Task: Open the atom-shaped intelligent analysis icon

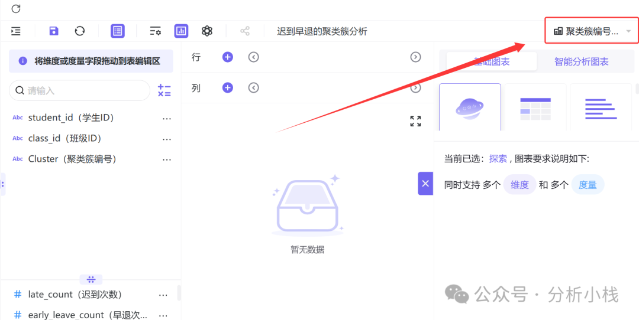Action: 208,31
